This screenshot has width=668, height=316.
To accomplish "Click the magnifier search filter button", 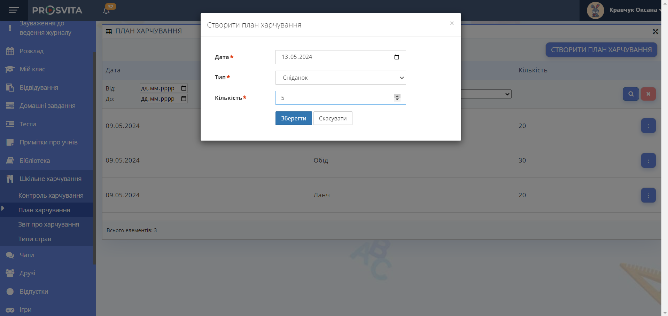I will pyautogui.click(x=630, y=94).
